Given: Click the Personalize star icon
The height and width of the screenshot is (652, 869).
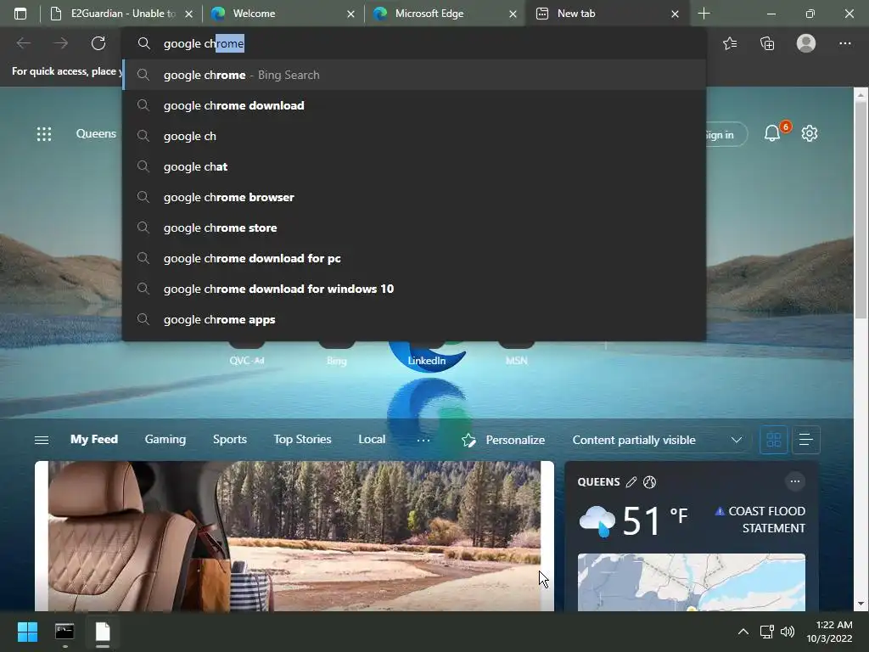Looking at the screenshot, I should (x=468, y=441).
